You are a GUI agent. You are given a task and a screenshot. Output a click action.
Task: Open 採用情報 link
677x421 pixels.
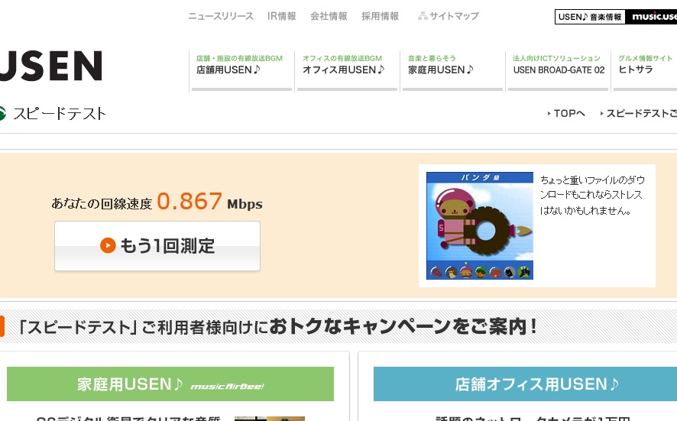point(380,16)
